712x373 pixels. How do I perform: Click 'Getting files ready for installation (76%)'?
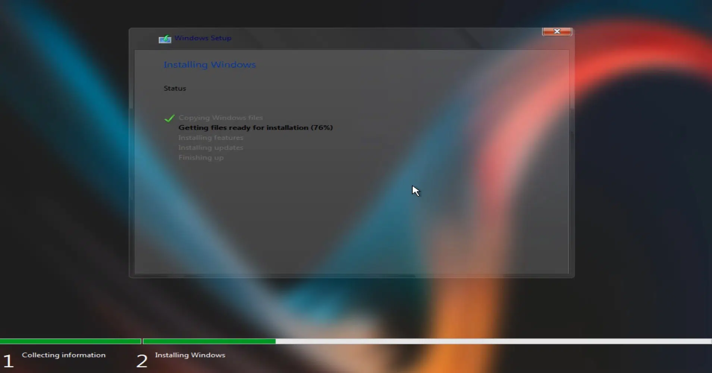click(255, 128)
